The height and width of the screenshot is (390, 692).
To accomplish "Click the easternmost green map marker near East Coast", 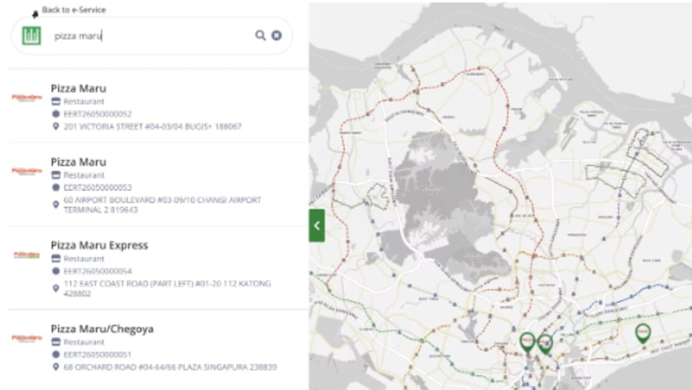I will [x=643, y=333].
